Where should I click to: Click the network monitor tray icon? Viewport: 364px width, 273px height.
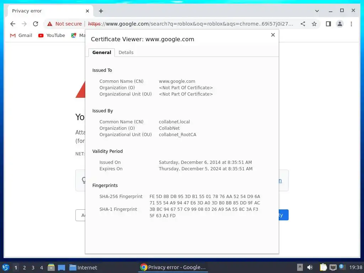point(333,267)
